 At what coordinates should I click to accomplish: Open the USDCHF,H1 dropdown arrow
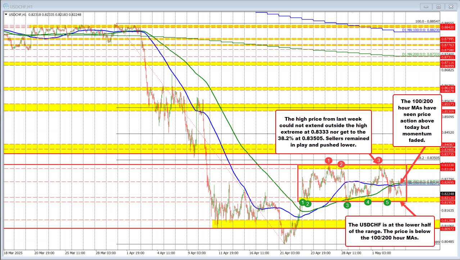[x=5, y=14]
